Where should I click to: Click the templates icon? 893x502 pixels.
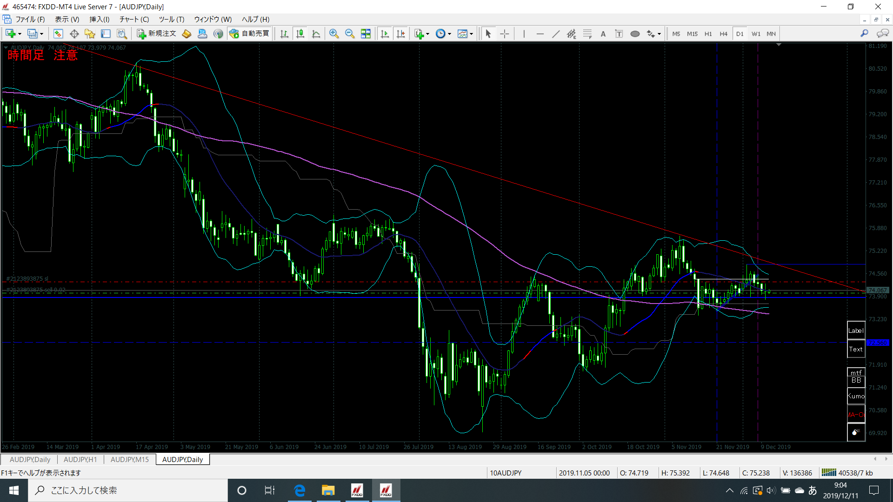point(462,33)
